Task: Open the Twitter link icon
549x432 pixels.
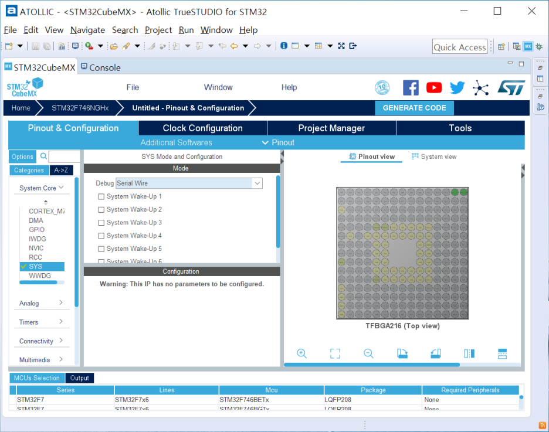Action: (457, 87)
